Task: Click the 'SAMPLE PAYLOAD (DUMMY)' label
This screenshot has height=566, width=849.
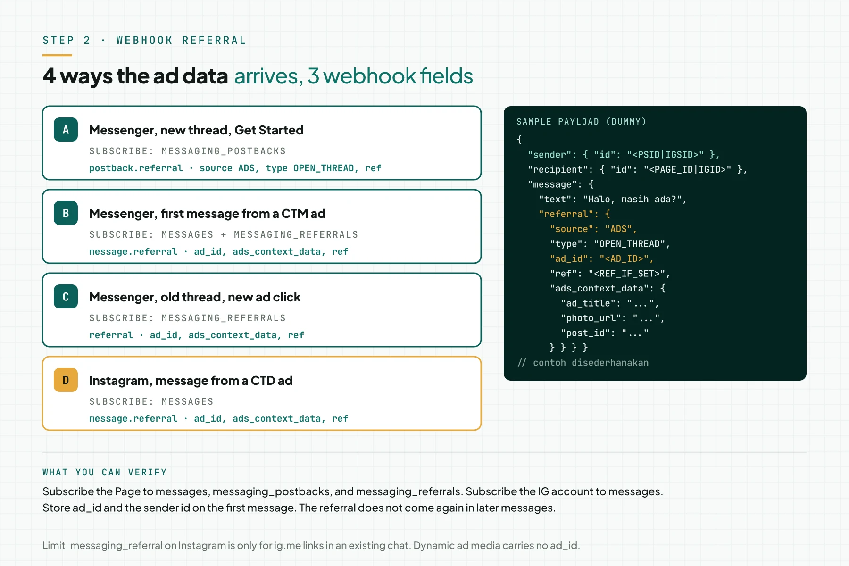Action: point(581,122)
